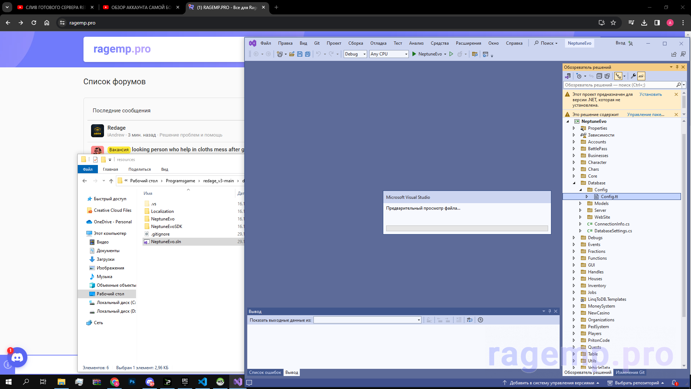Open the Debug configuration dropdown
The height and width of the screenshot is (389, 691).
tap(355, 54)
